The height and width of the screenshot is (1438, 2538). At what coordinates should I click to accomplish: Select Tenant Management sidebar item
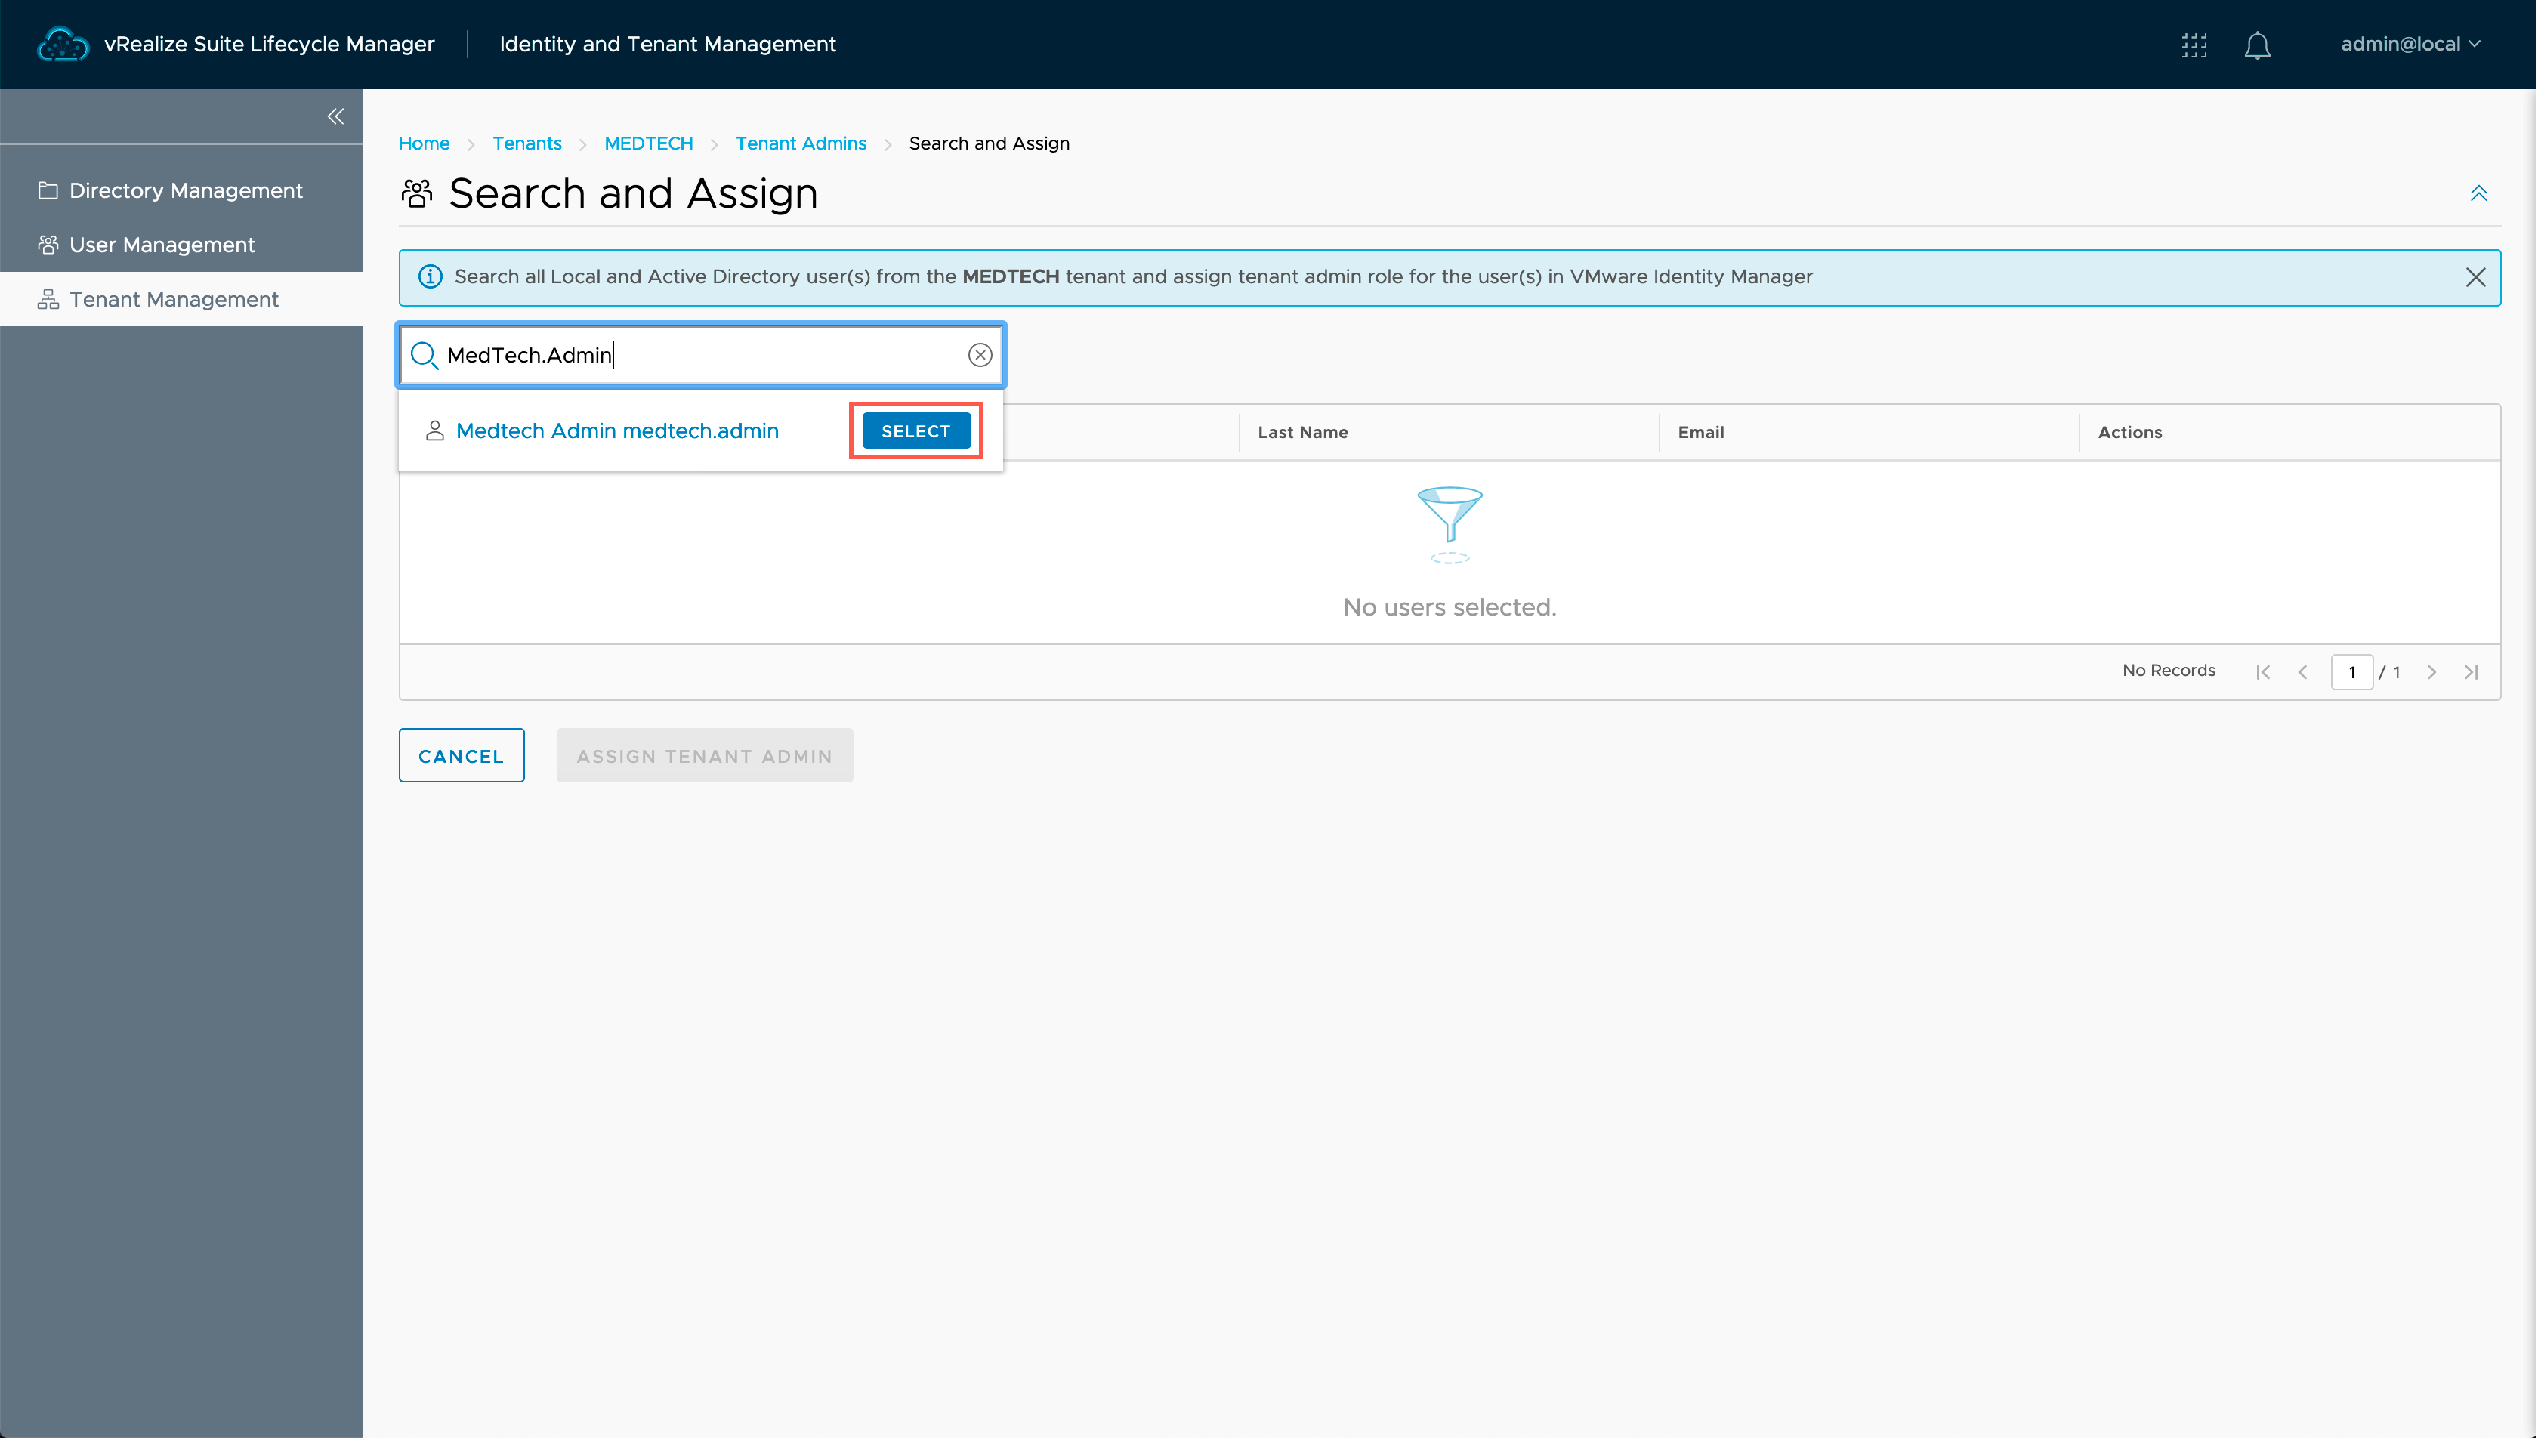coord(173,299)
